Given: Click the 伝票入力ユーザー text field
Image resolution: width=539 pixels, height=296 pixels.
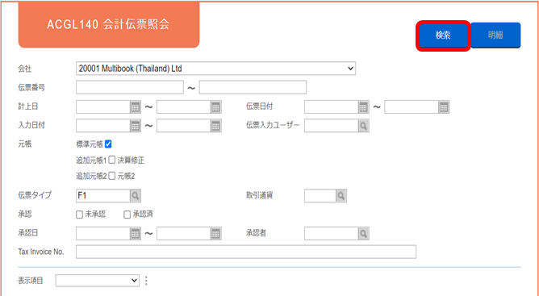Looking at the screenshot, I should pyautogui.click(x=332, y=126).
